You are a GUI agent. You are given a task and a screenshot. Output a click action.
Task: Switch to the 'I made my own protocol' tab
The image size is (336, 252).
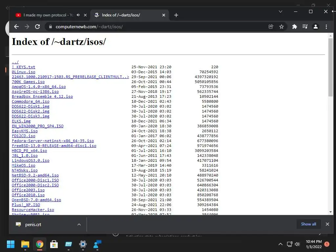click(x=49, y=15)
